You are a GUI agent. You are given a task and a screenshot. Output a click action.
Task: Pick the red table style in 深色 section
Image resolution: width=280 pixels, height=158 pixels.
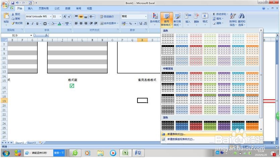196,125
